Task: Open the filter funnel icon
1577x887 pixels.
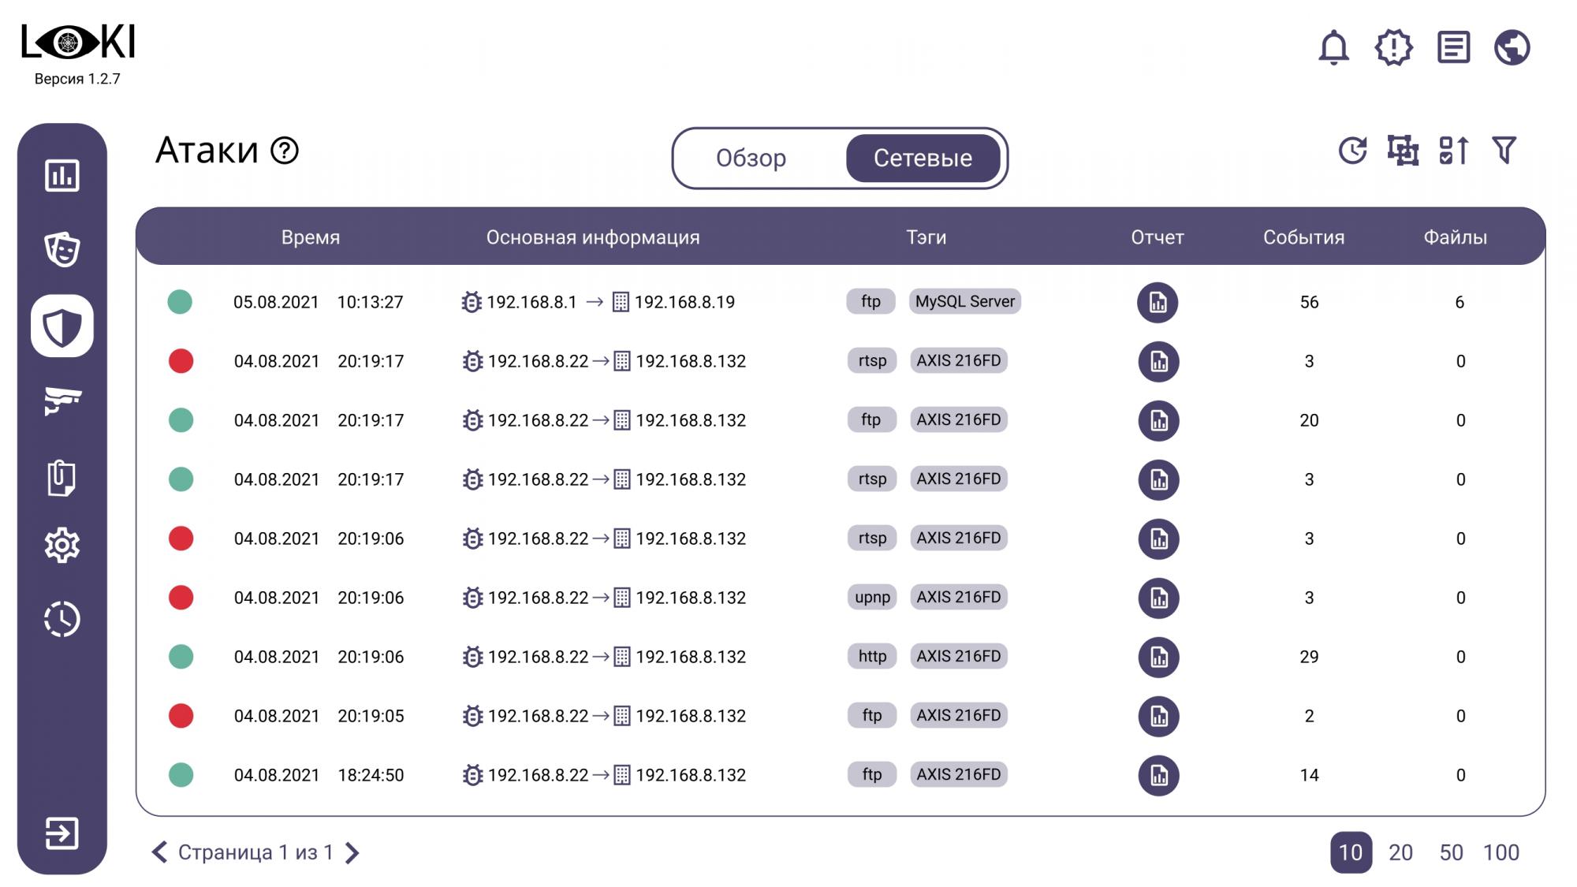Action: (x=1504, y=150)
